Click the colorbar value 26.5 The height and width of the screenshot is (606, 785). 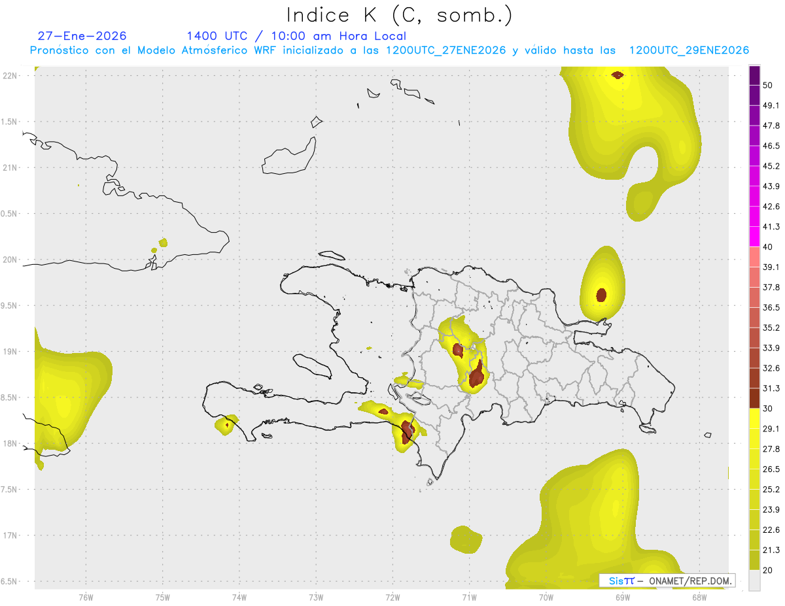[x=771, y=469]
